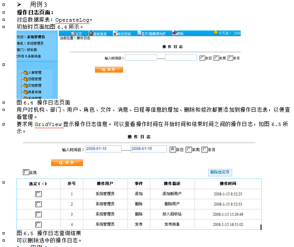The height and width of the screenshot is (247, 294).
Task: Tick the checkbox for row 4 发布消息
Action: point(38,224)
